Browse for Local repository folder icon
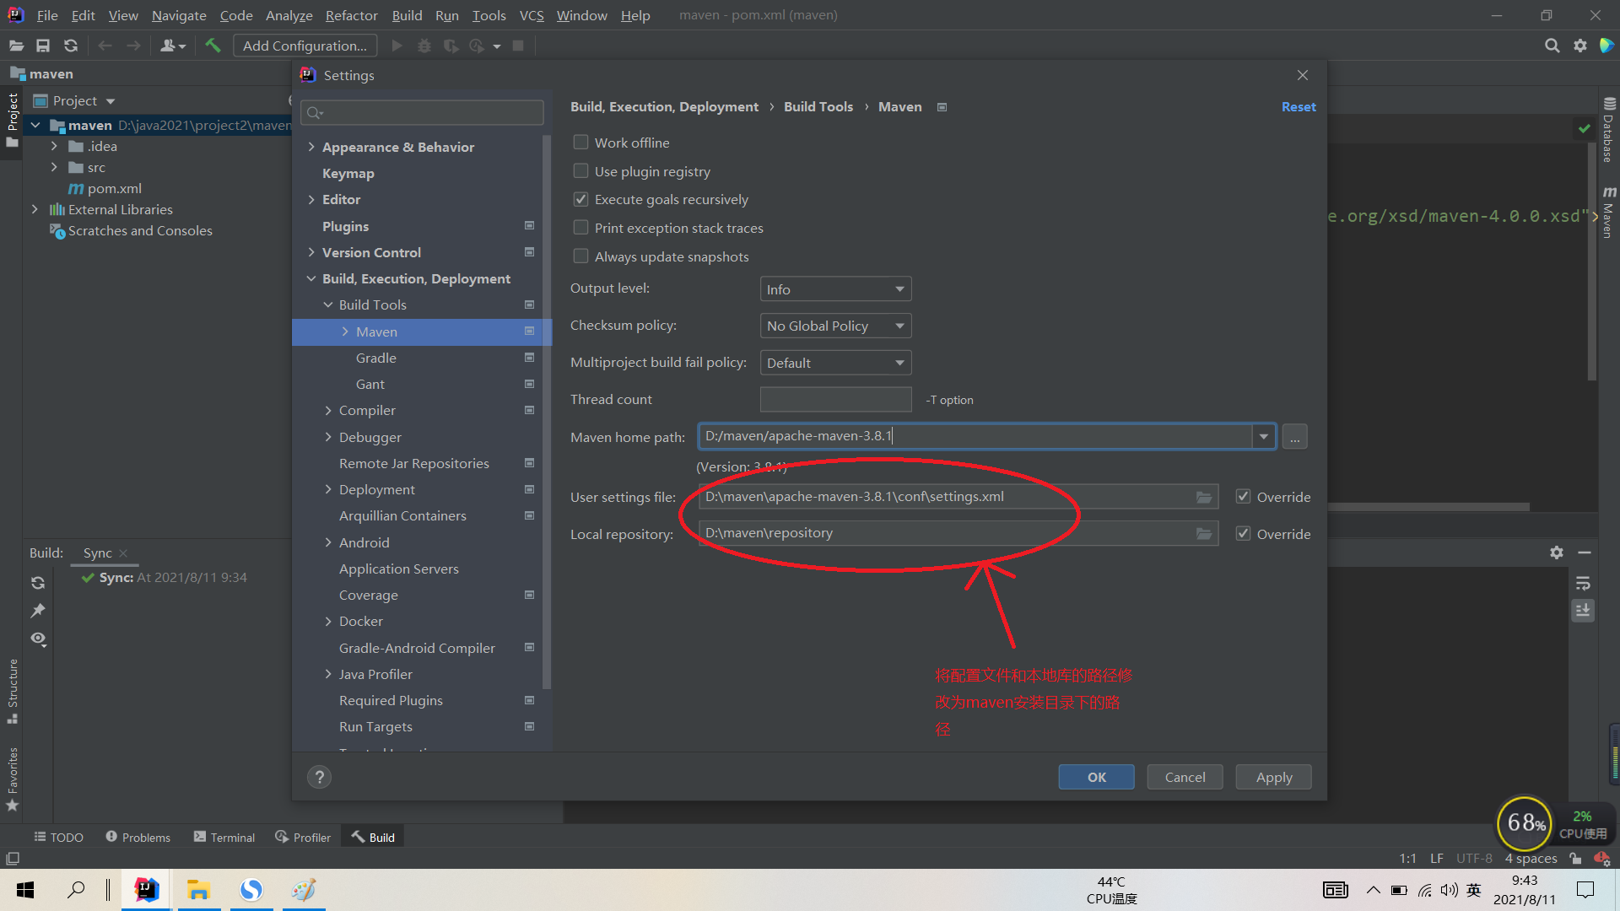The width and height of the screenshot is (1620, 911). [x=1204, y=534]
